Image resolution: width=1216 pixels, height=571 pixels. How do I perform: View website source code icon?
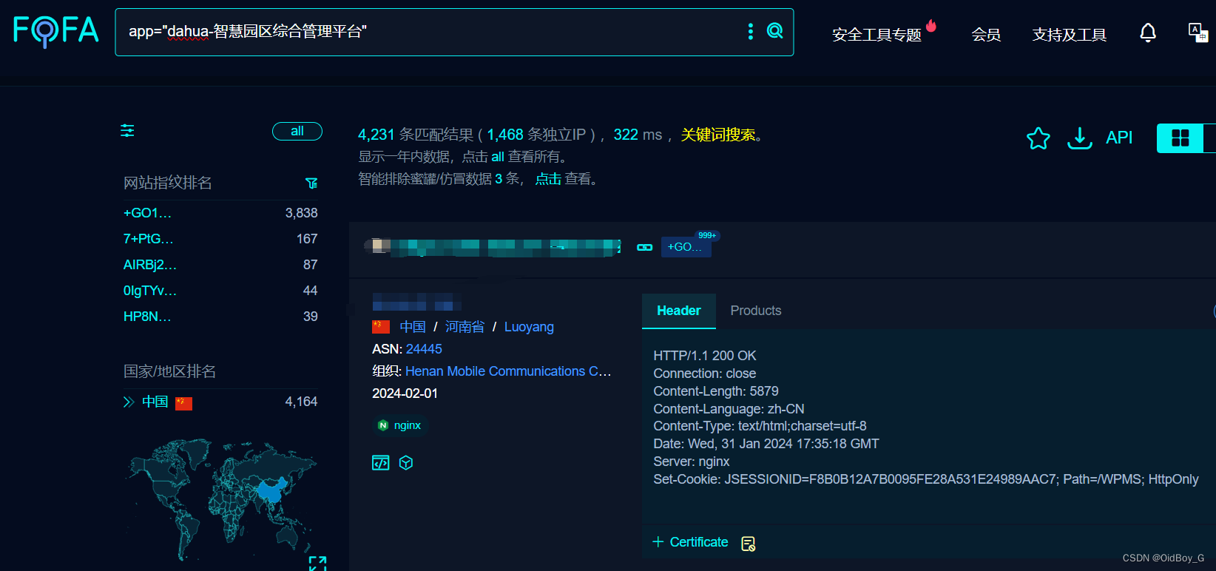pos(381,463)
